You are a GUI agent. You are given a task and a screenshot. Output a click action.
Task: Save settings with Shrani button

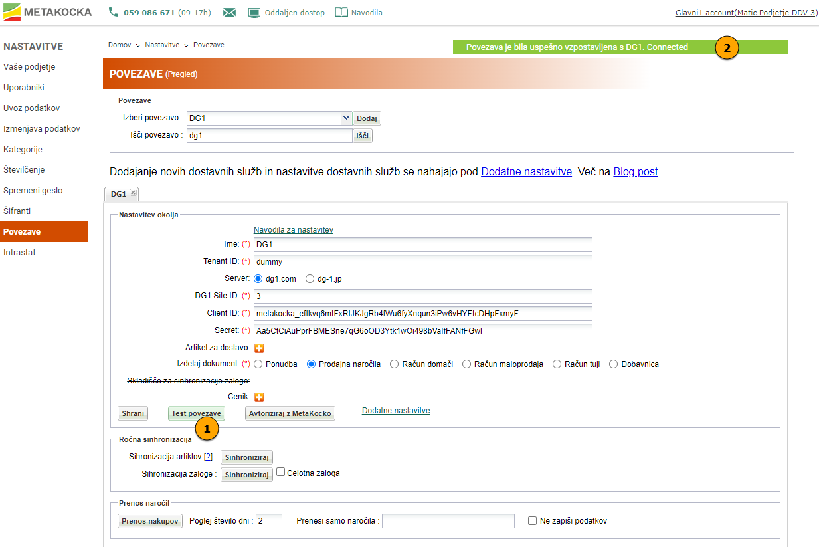(133, 413)
